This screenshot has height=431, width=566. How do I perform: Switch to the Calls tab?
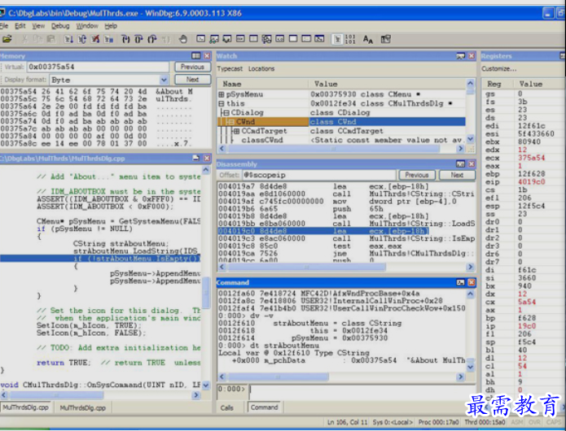(226, 407)
